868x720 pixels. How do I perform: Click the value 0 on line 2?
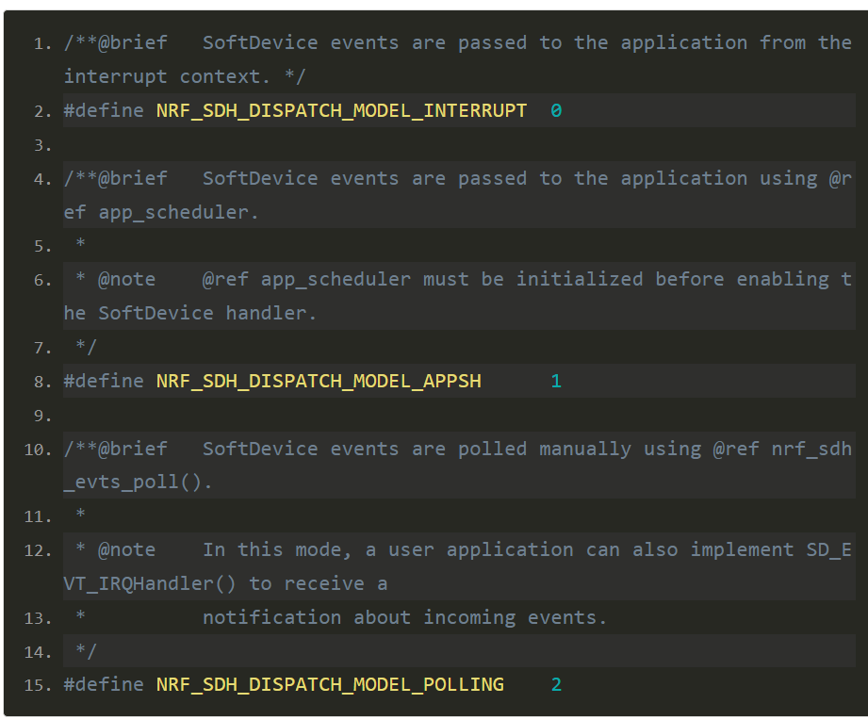point(556,110)
